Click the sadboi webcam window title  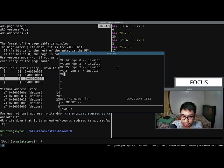click(x=189, y=89)
